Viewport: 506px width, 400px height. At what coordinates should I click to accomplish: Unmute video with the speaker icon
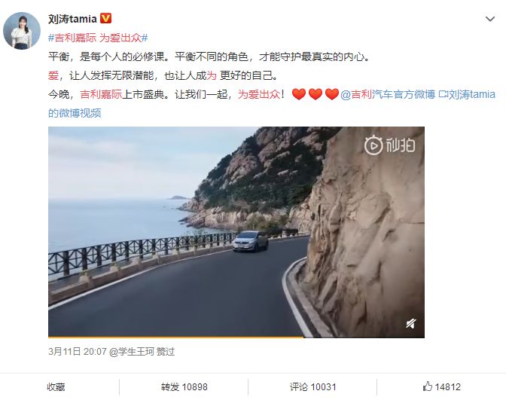pyautogui.click(x=411, y=323)
